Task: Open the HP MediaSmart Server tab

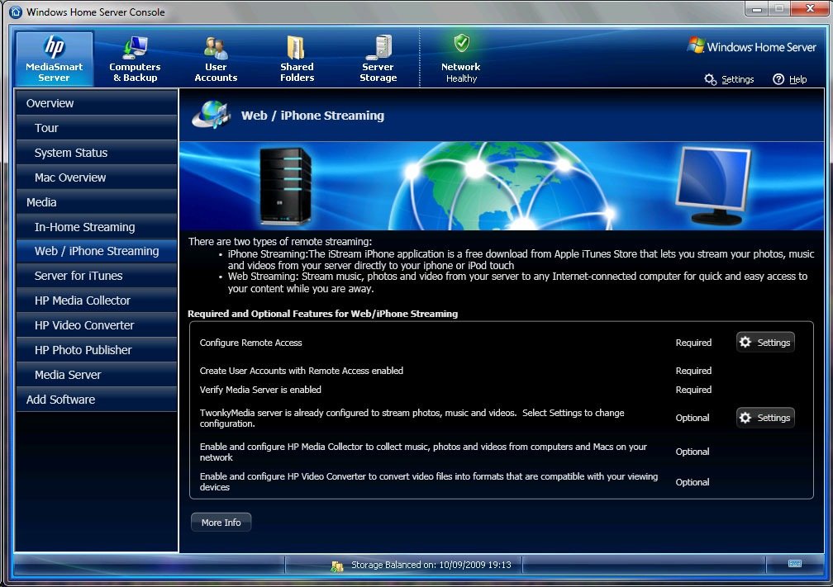Action: pos(55,59)
